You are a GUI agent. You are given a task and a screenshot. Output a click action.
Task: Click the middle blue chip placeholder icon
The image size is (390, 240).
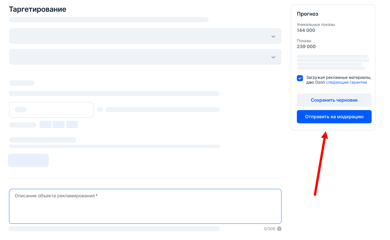pyautogui.click(x=58, y=124)
